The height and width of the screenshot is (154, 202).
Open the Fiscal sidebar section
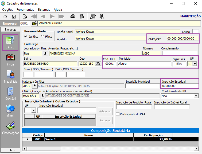pyautogui.click(x=10, y=60)
